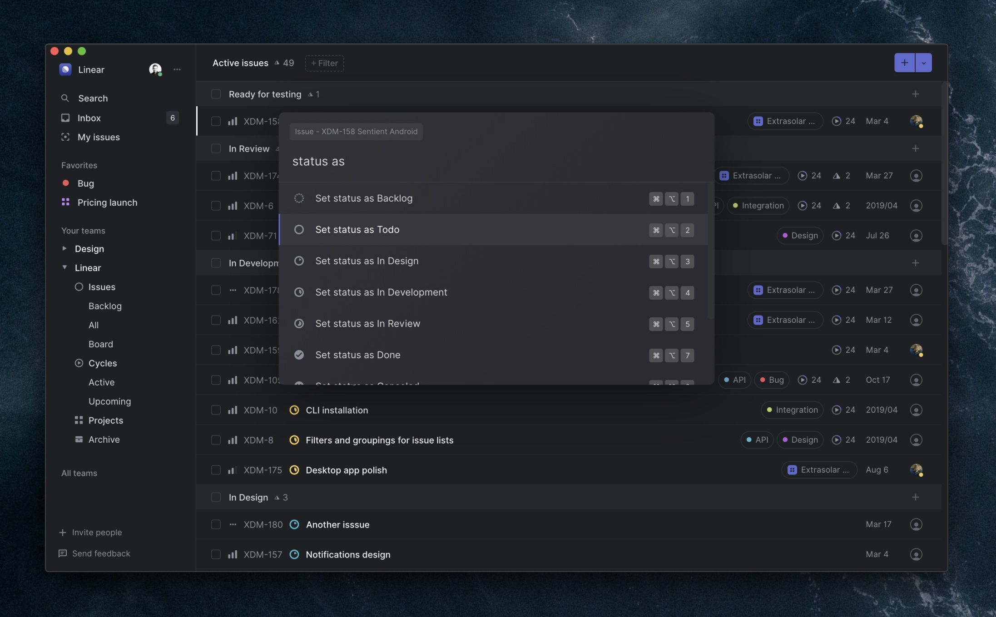
Task: Open the Inbox tray icon
Action: [65, 118]
